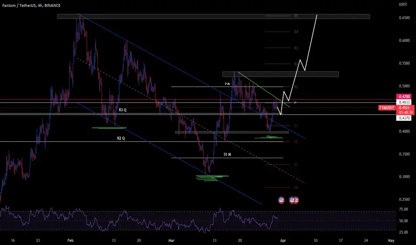Click the 0.4000 price axis label

404,131
